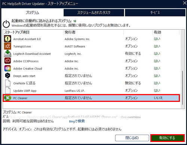Click AVAST Software publisher cell
Image resolution: width=187 pixels, height=145 pixels.
75,46
